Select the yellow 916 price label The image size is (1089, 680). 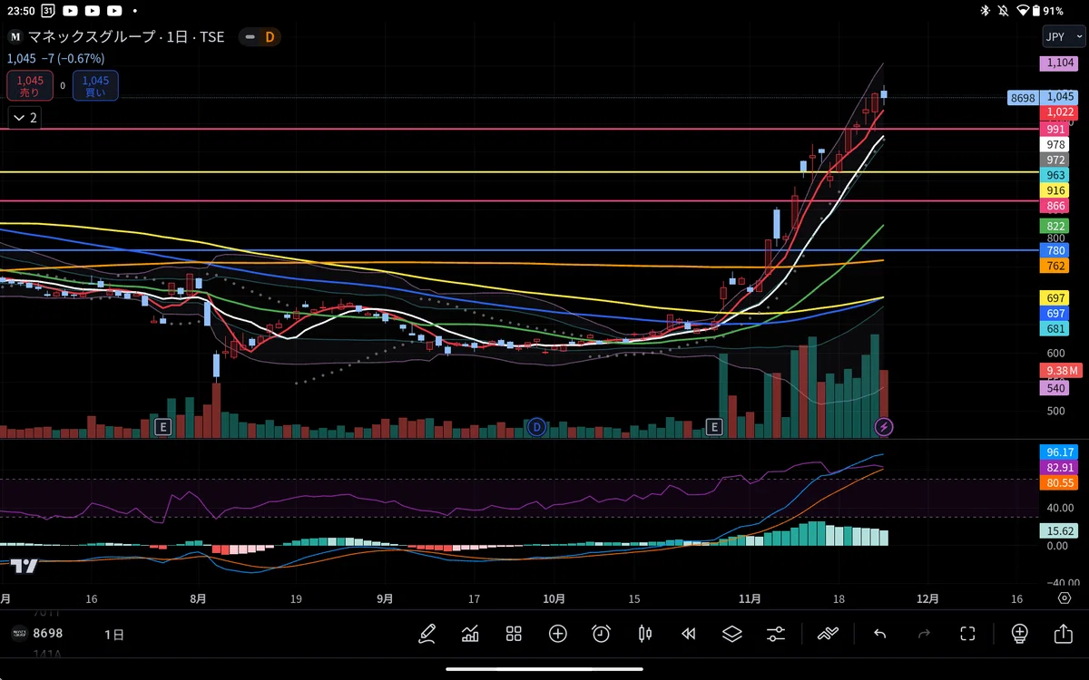pyautogui.click(x=1055, y=190)
